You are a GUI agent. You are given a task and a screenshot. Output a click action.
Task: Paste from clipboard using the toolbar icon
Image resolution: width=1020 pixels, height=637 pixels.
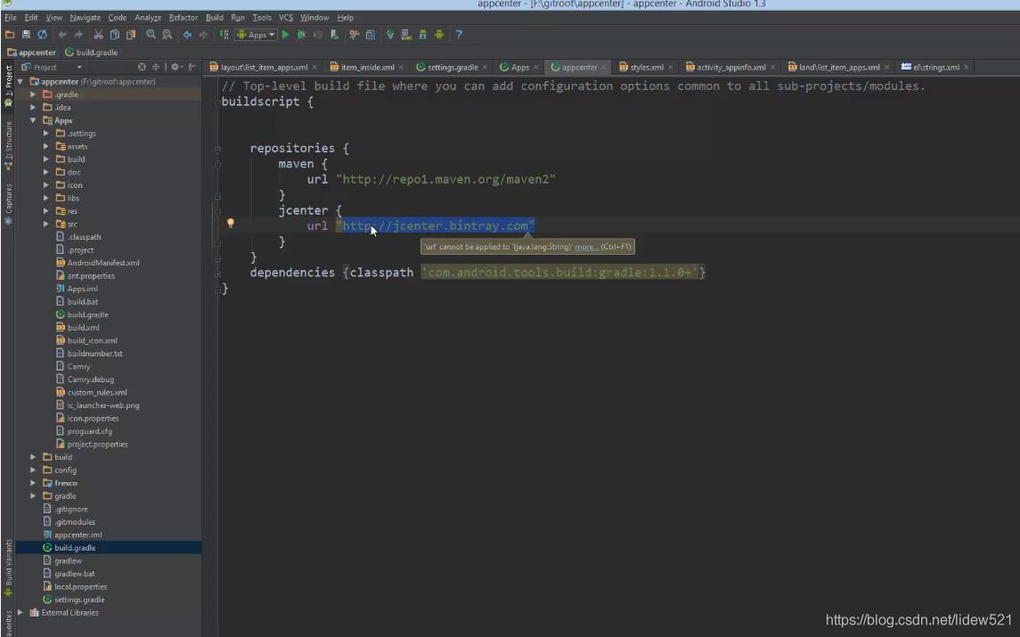click(x=134, y=35)
